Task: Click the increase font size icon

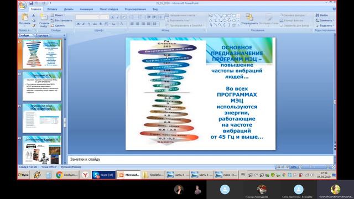Action: tap(112, 17)
